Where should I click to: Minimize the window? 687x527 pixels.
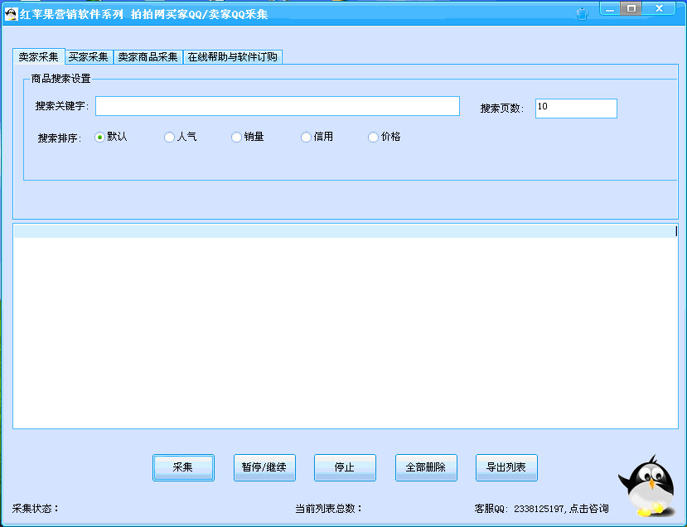(610, 9)
